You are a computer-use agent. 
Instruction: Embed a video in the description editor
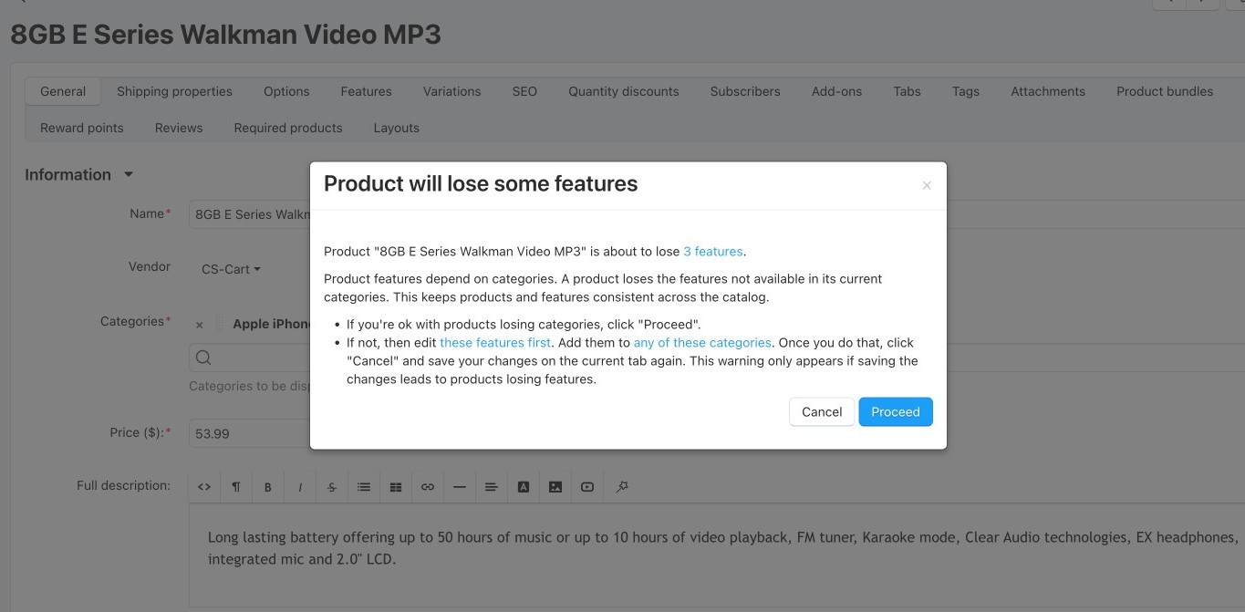[x=586, y=486]
